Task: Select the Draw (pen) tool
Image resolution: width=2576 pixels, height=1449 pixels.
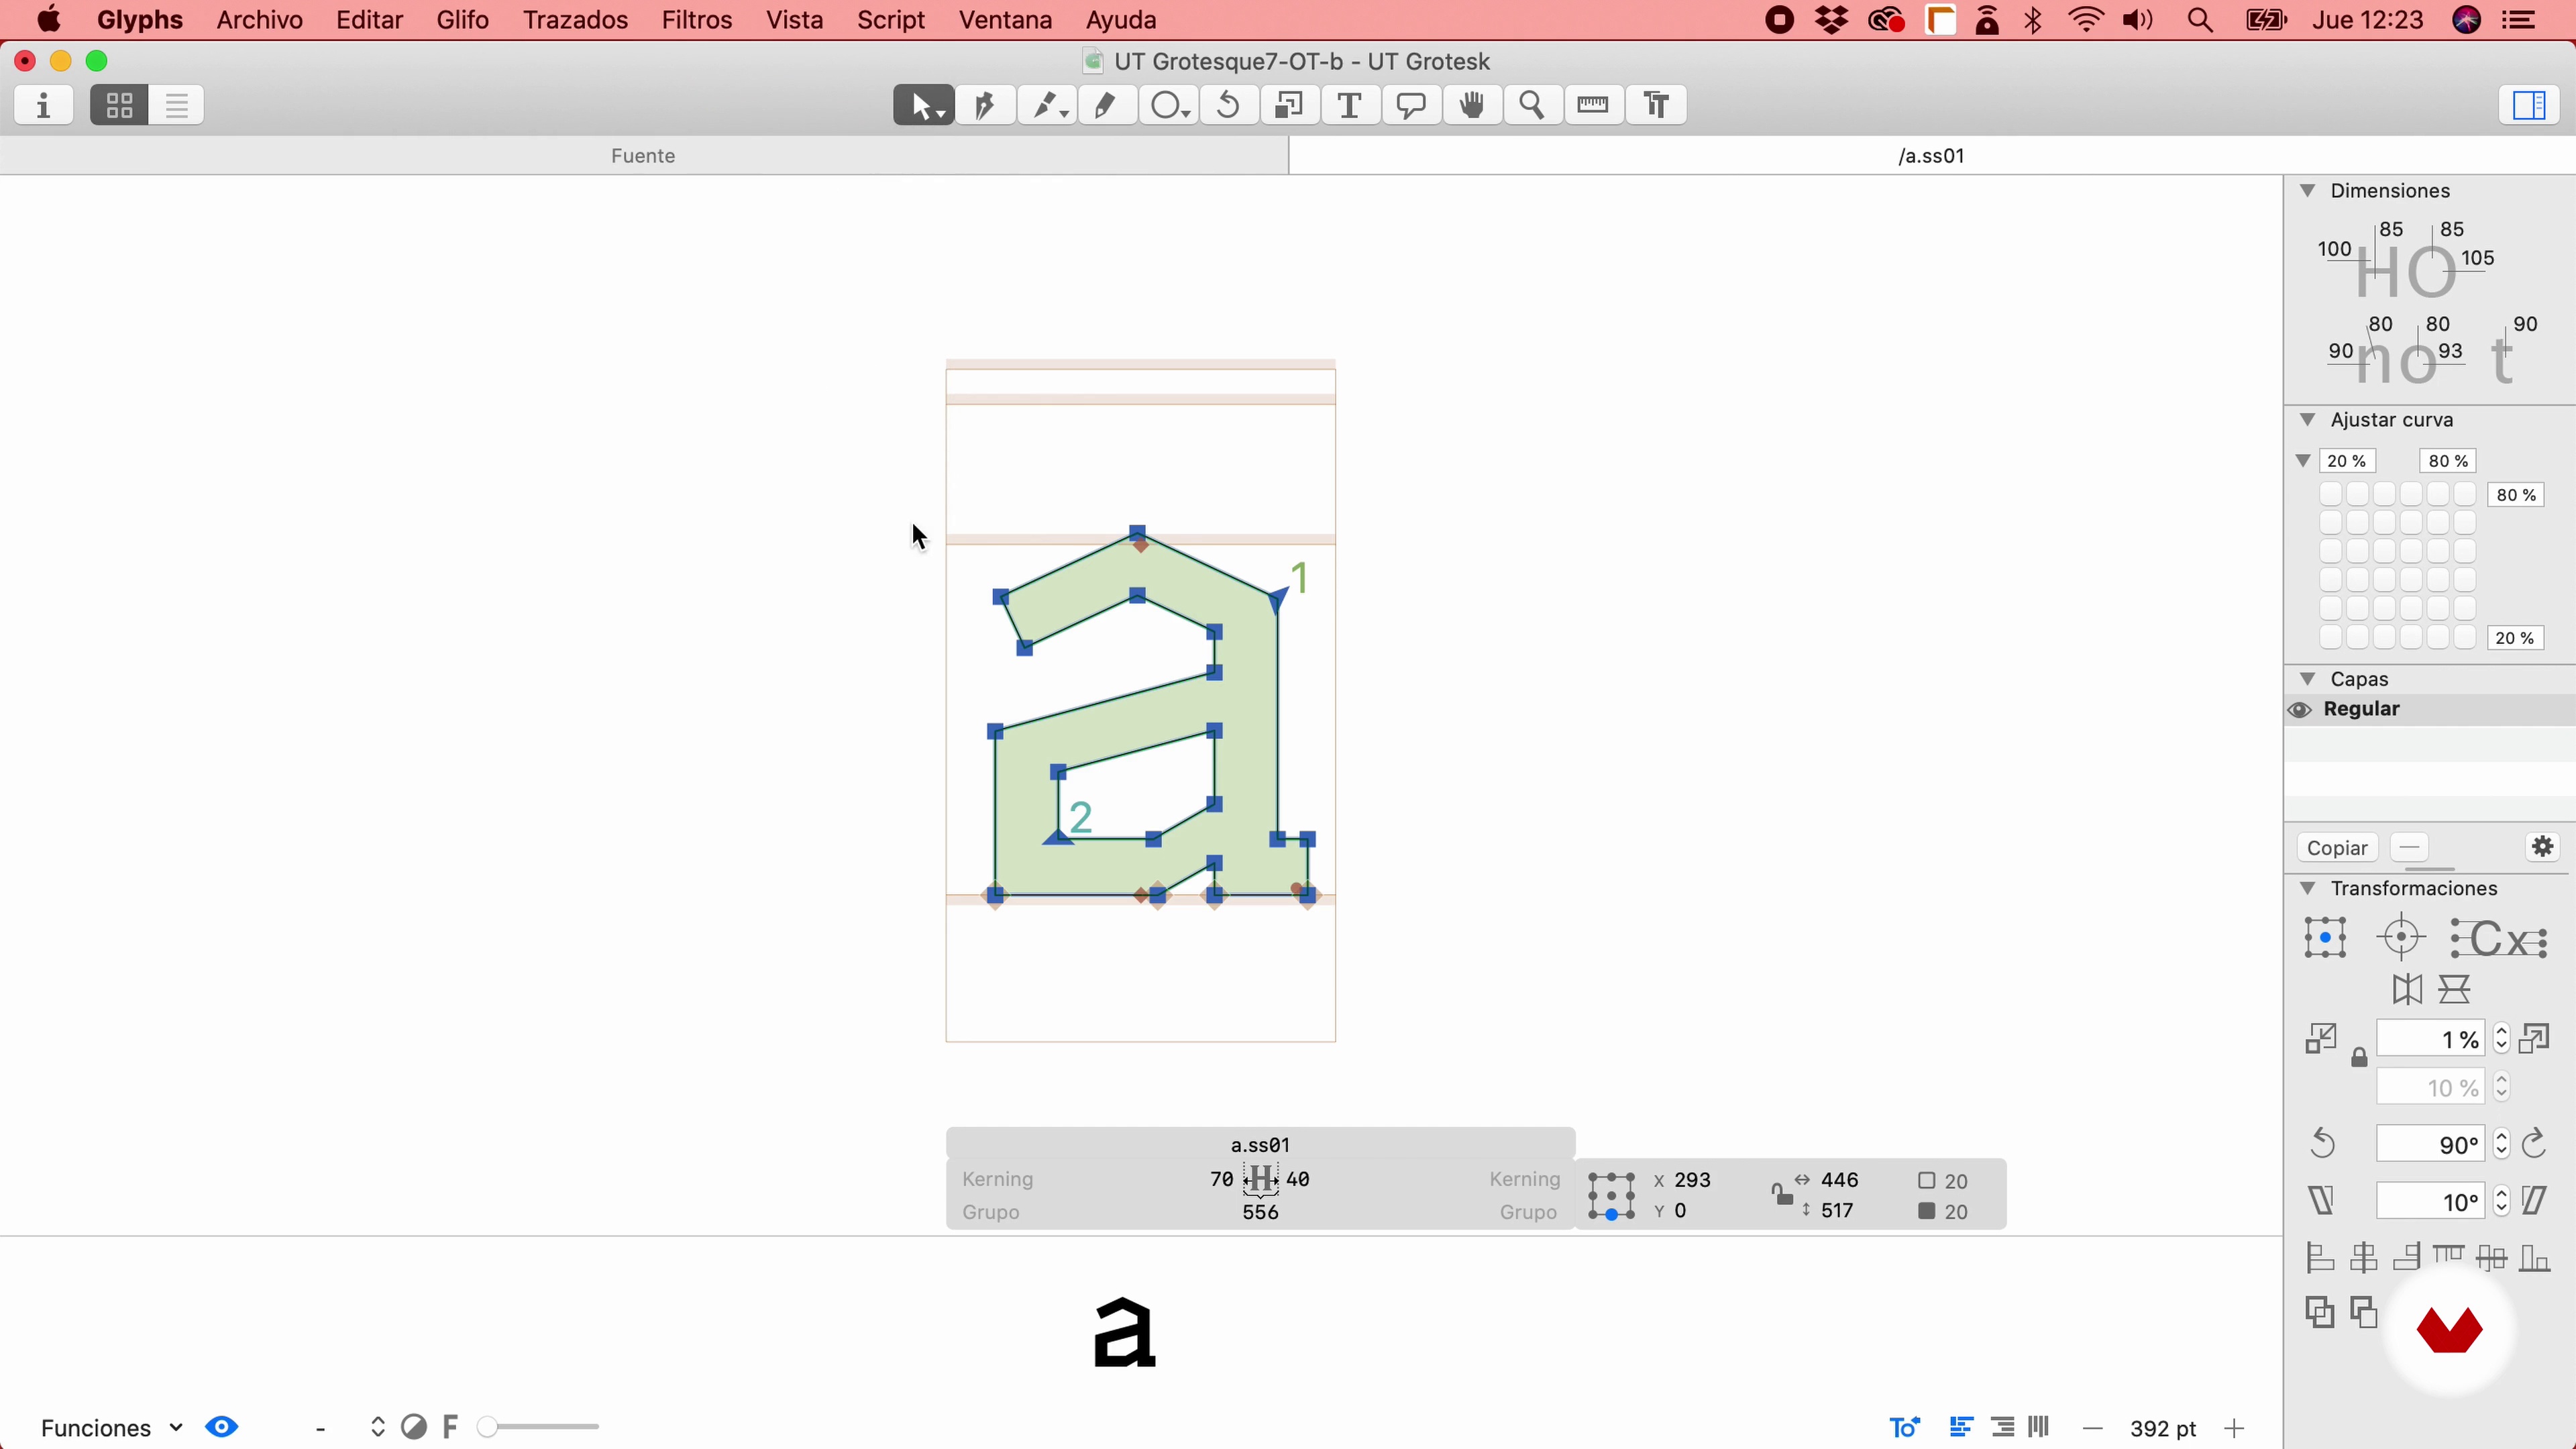Action: point(985,105)
